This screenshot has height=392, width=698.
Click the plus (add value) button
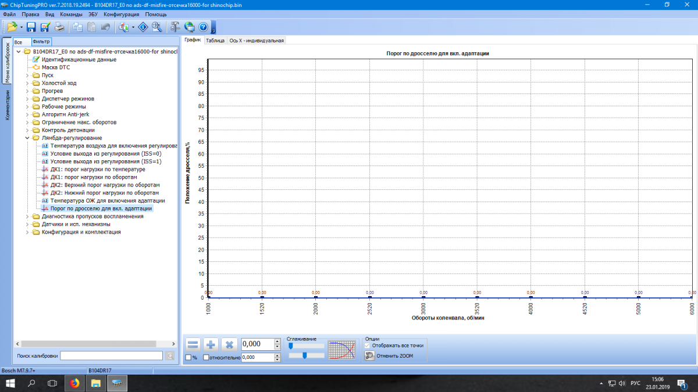[x=211, y=344]
